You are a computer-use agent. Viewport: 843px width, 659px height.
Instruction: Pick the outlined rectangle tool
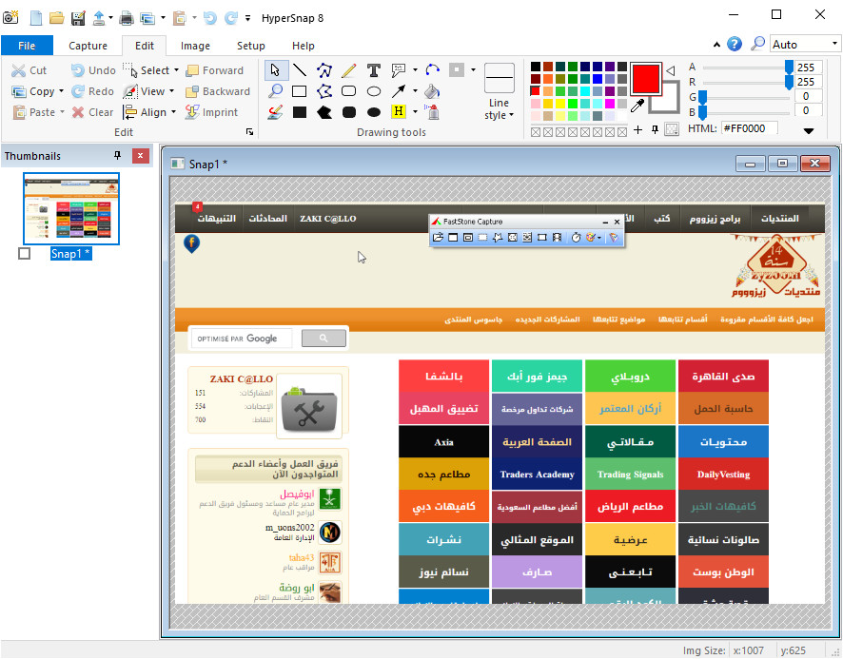[300, 91]
